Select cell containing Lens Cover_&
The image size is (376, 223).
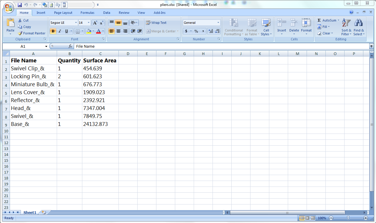[28, 92]
